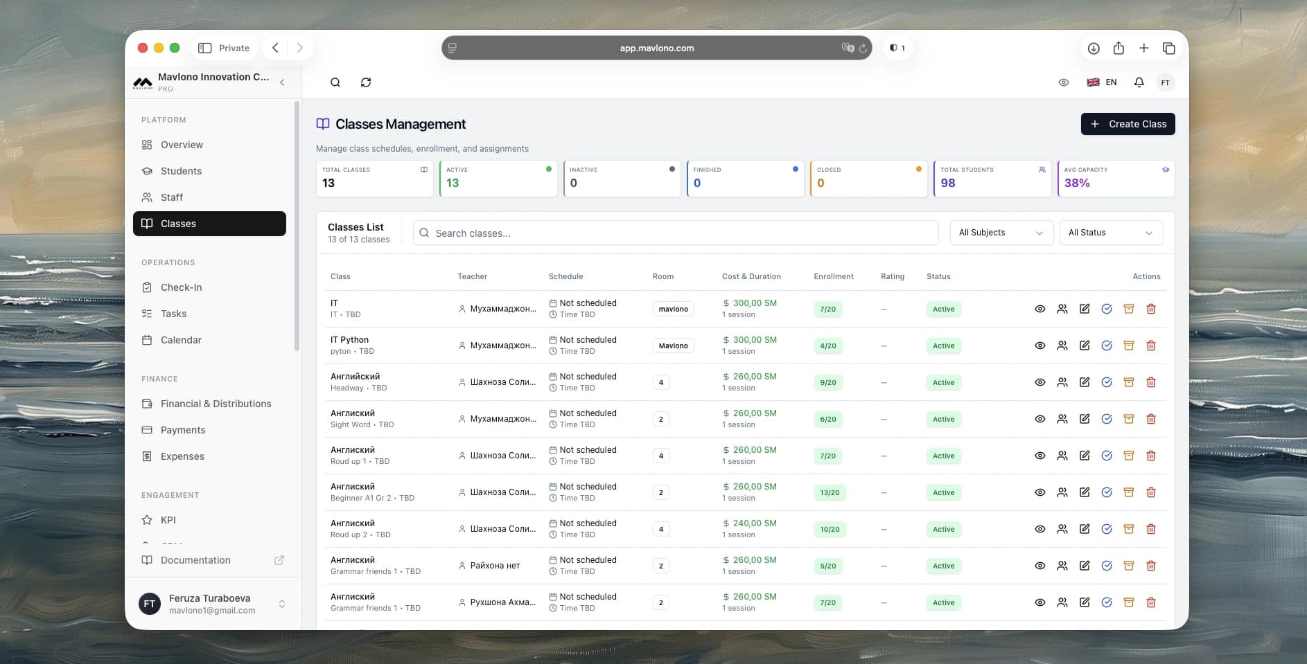This screenshot has width=1307, height=664.
Task: Open the All Status filter dropdown
Action: 1110,233
